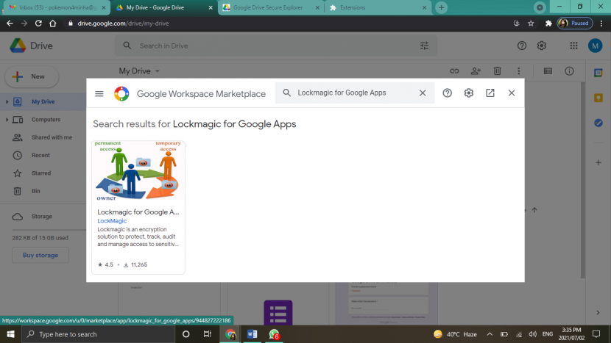Open Calendar side panel icon
The image size is (611, 343).
point(598,73)
